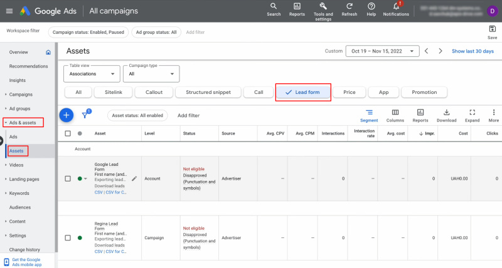Check the Google Lead Form row checkbox

point(68,178)
